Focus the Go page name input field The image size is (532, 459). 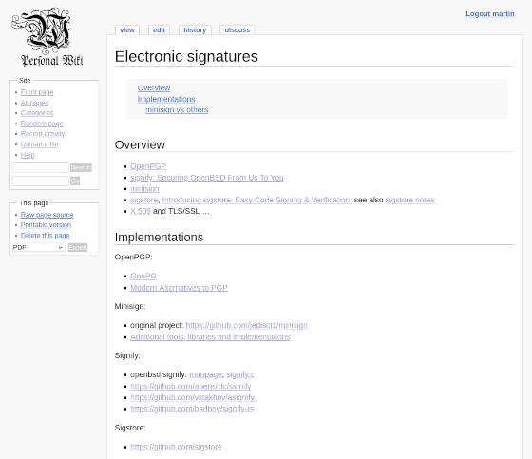point(41,181)
